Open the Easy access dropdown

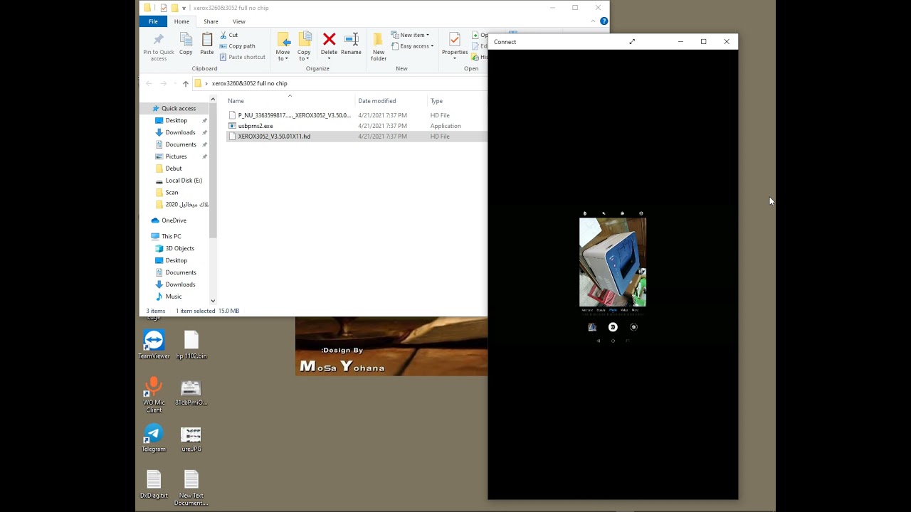(413, 46)
